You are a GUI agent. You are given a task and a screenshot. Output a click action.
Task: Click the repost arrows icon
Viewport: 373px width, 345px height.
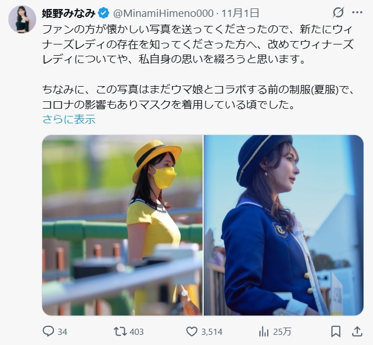point(120,331)
